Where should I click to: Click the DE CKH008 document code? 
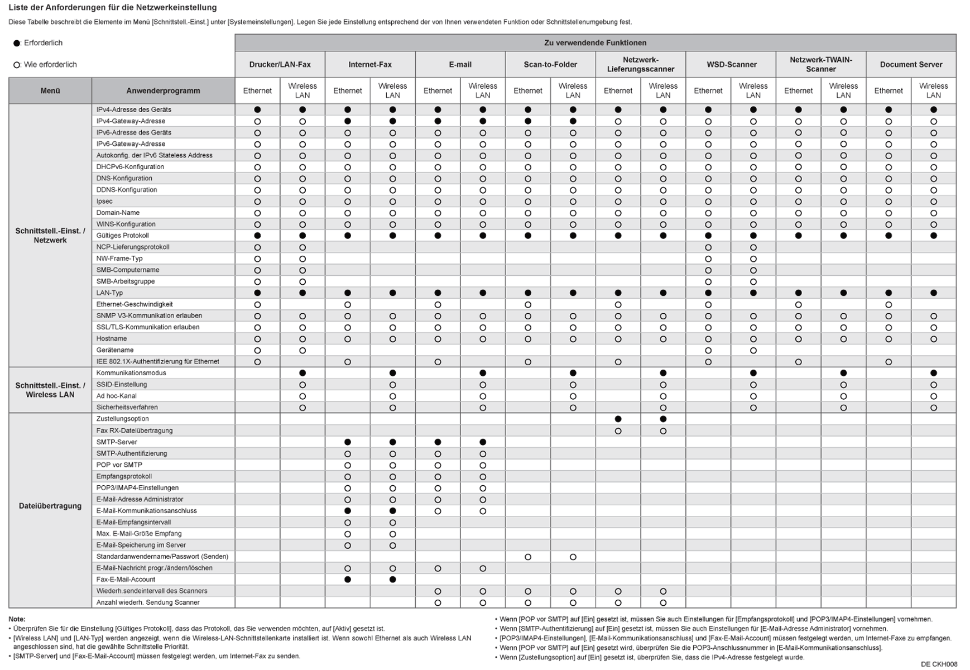click(x=939, y=664)
